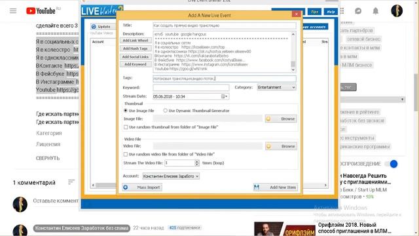
Task: Open Help in Live Blaster header
Action: (331, 12)
